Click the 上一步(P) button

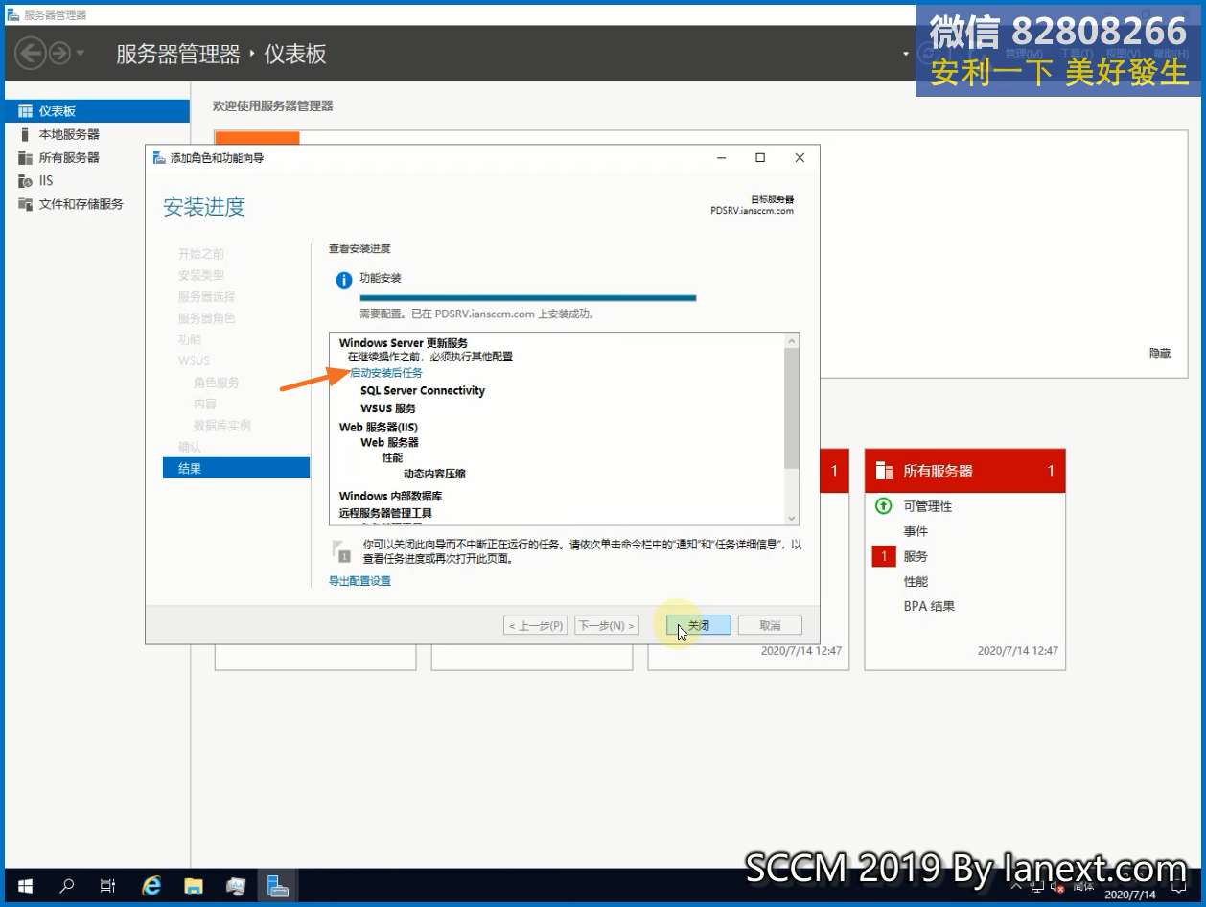(536, 625)
